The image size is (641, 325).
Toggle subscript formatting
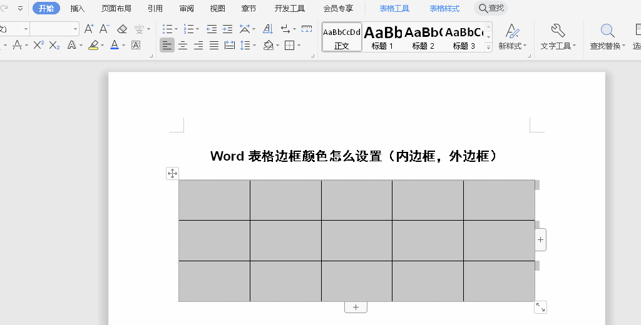54,45
